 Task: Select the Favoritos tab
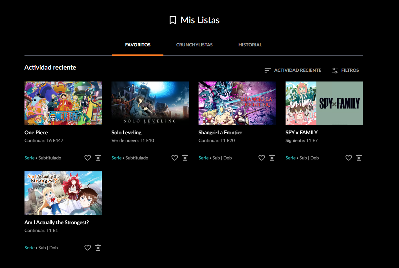click(138, 45)
